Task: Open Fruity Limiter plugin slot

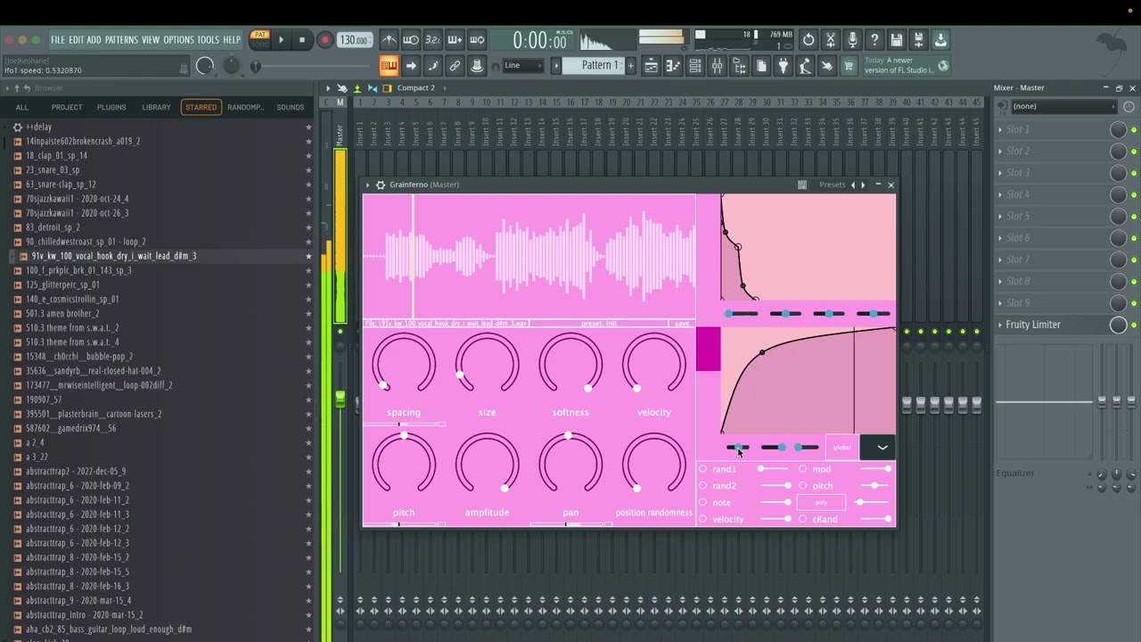Action: click(1033, 325)
